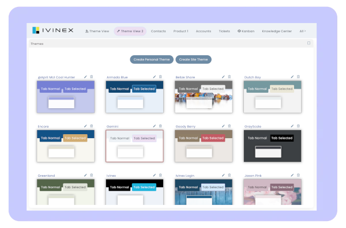Delete the Greenland theme using trash icon
The image size is (346, 228).
tap(91, 175)
